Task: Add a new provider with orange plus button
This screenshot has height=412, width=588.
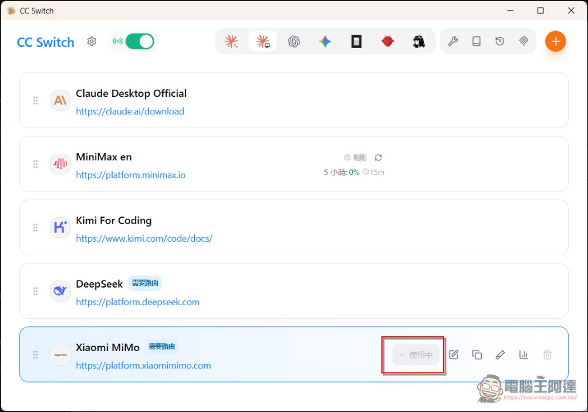Action: coord(555,41)
